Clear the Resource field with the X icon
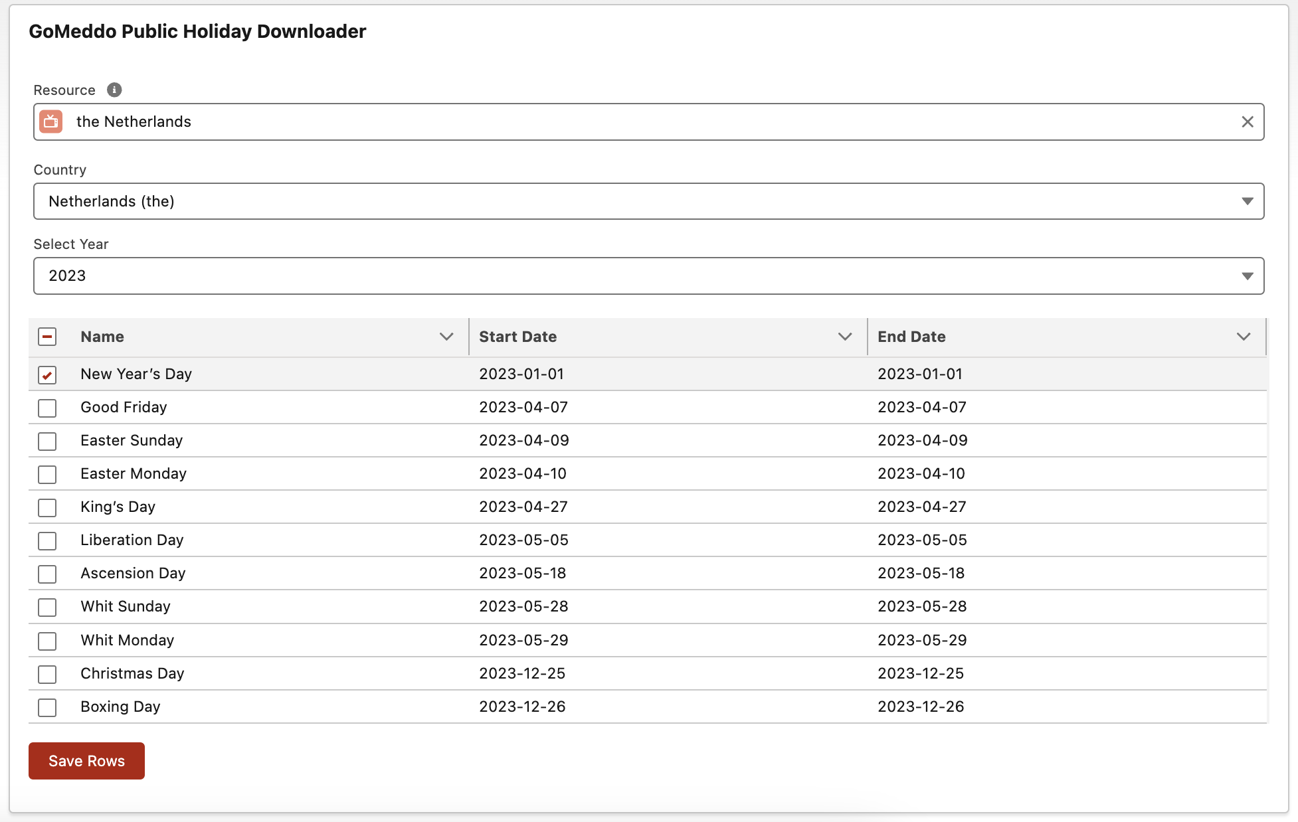 click(x=1247, y=122)
